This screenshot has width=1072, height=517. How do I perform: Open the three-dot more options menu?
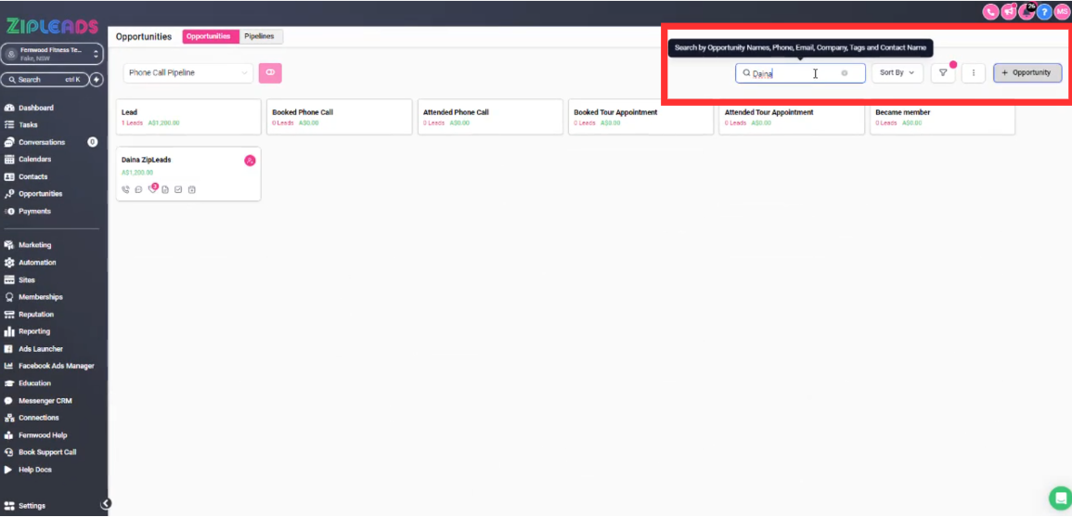click(973, 73)
